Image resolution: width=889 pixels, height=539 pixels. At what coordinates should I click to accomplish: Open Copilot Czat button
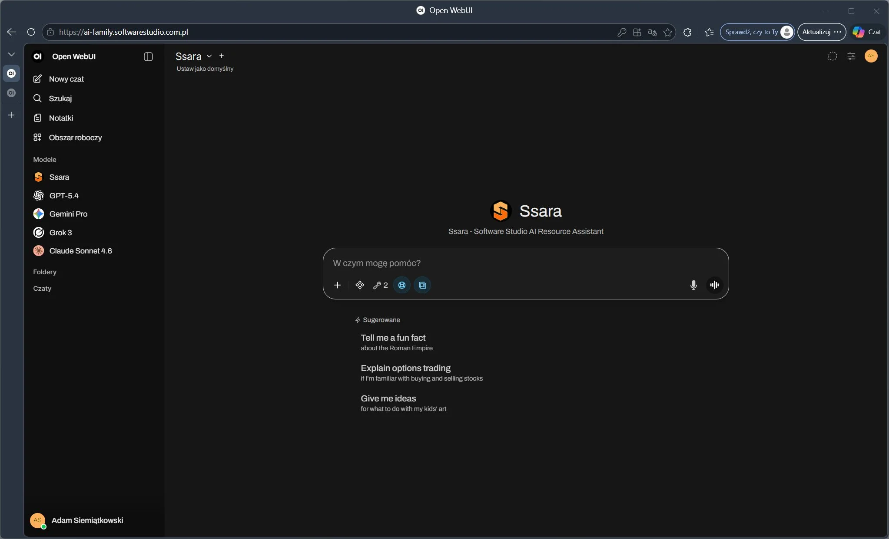pyautogui.click(x=867, y=32)
